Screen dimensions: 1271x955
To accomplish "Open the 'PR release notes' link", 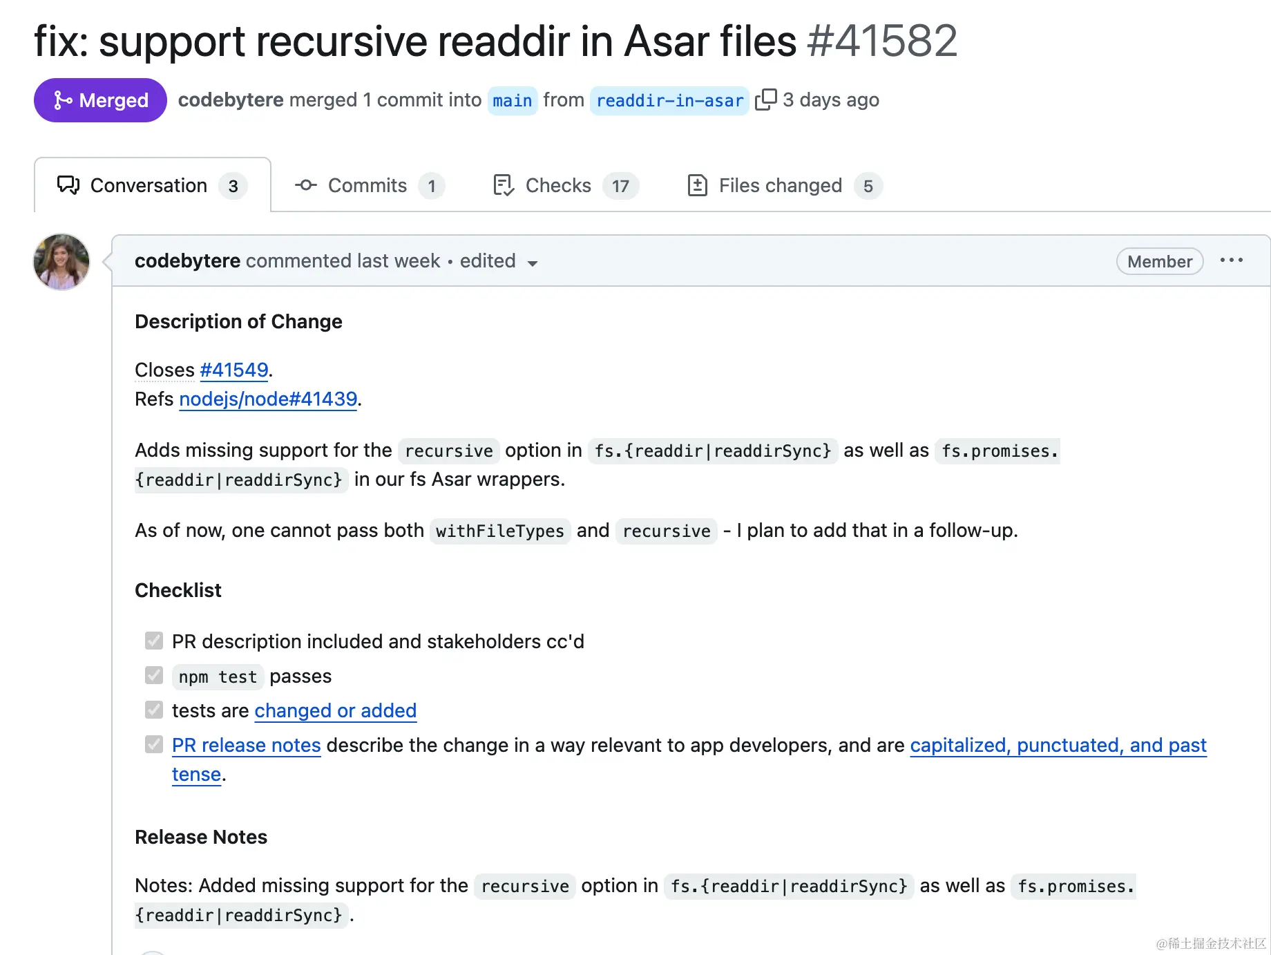I will (247, 745).
